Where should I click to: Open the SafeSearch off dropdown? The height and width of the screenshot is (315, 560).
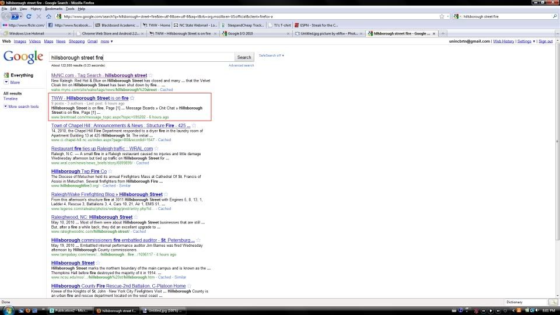coord(271,55)
